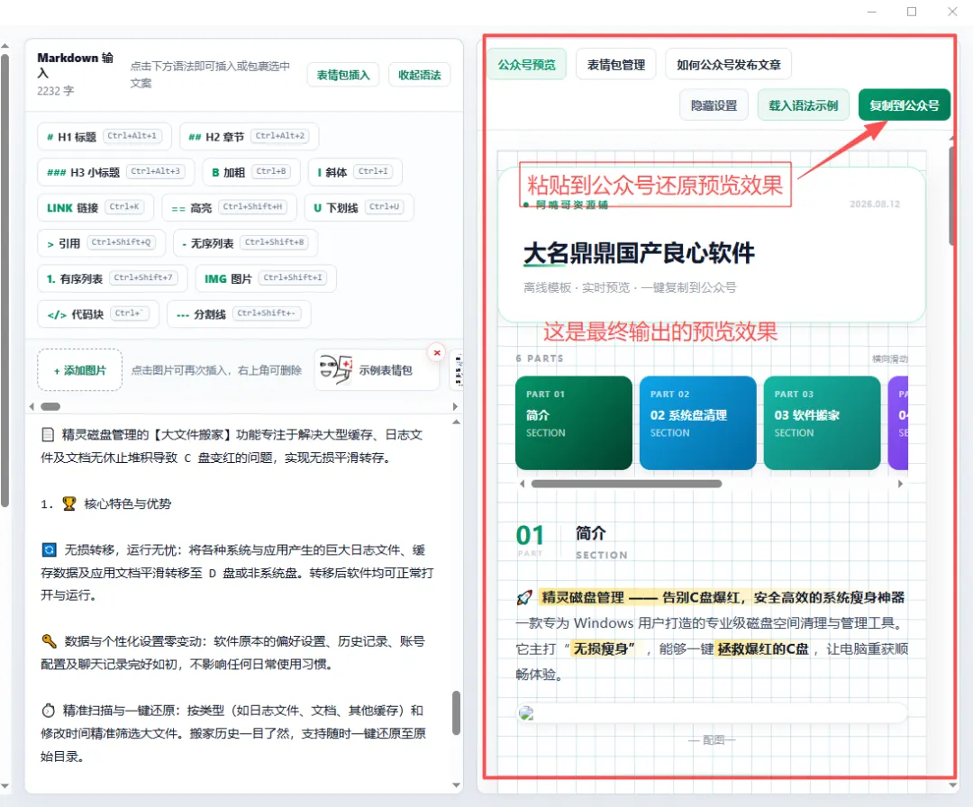Open PART 01 简介 card
Viewport: 973px width, 807px height.
[x=573, y=422]
